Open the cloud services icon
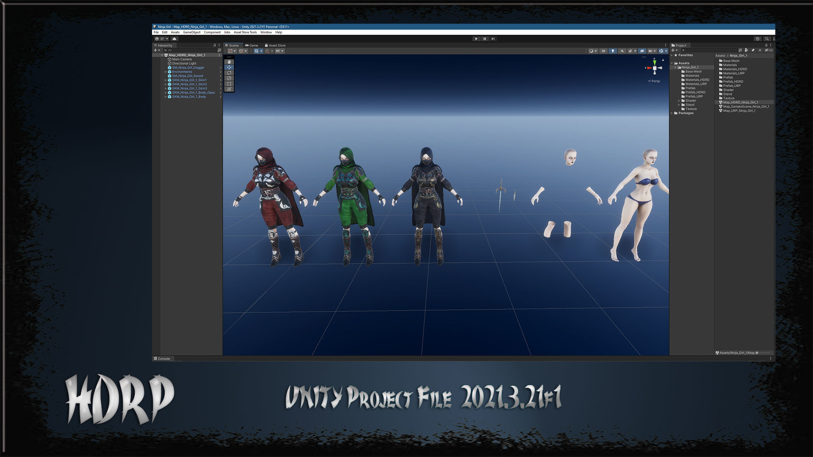Screen dimensions: 813x457 174,39
